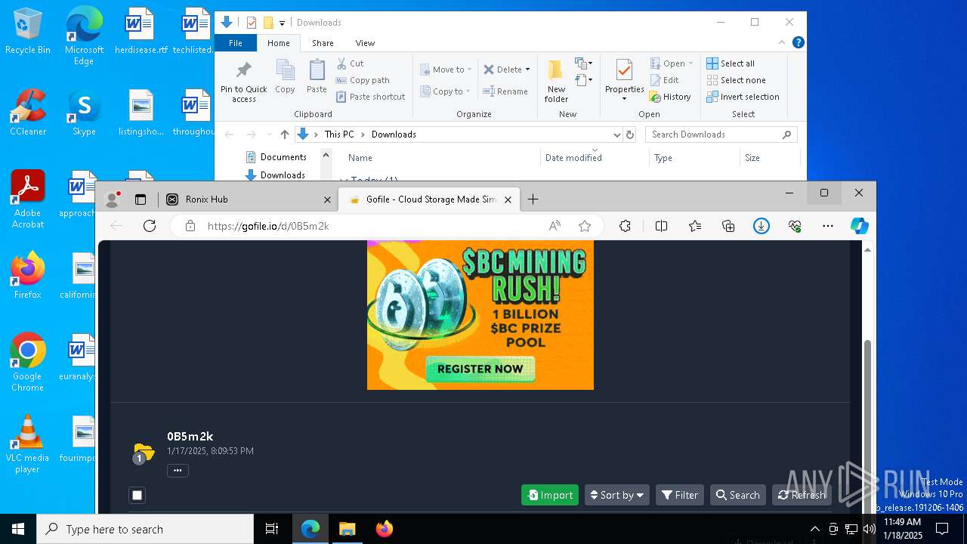
Task: Add page to favorites star icon
Action: (584, 226)
